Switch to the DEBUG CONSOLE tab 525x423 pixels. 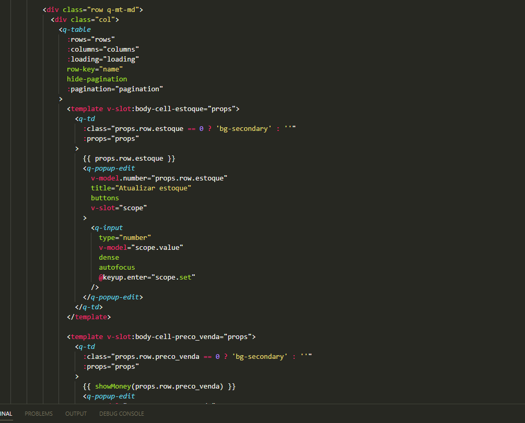pyautogui.click(x=121, y=413)
